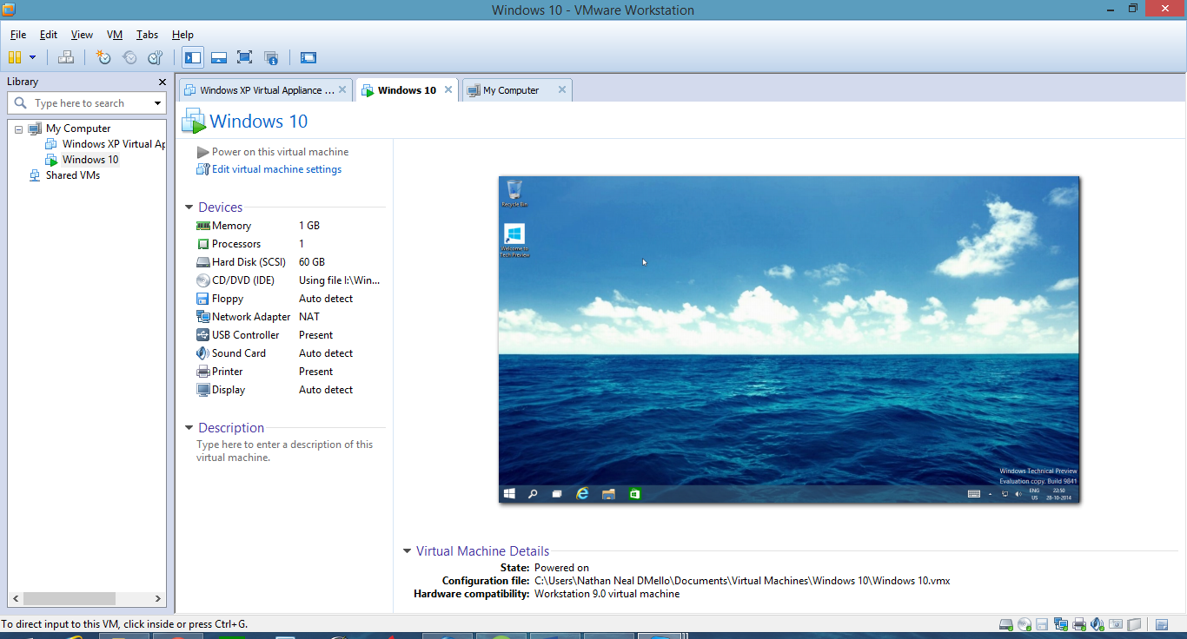Click the camera status bar icon
The height and width of the screenshot is (639, 1187).
[1116, 624]
